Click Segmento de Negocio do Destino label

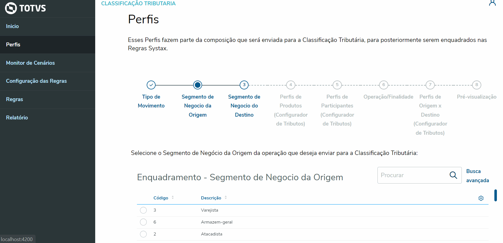coord(244,106)
